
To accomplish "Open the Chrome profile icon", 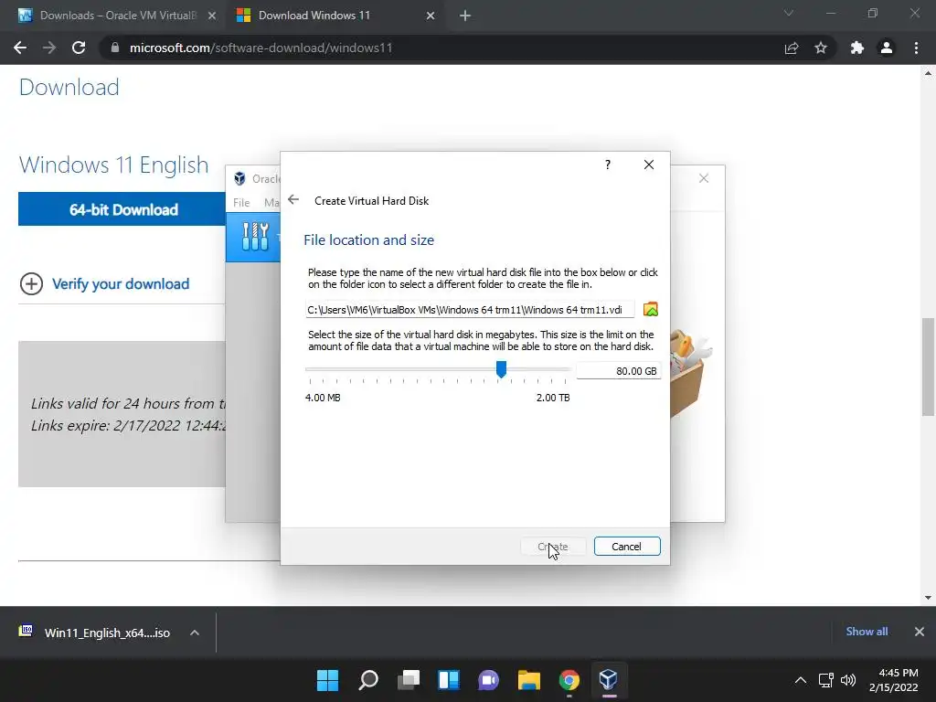I will pyautogui.click(x=887, y=48).
